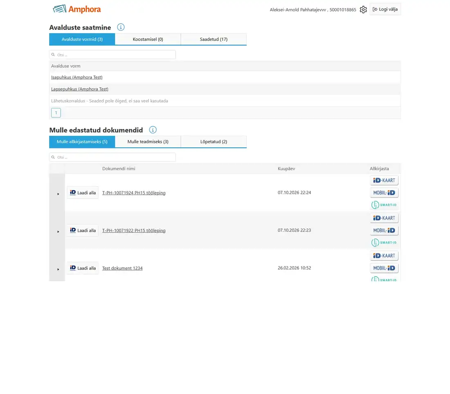The width and height of the screenshot is (450, 394).
Task: Sign Test dokument 1234 with Mobiil-ID
Action: tap(384, 268)
